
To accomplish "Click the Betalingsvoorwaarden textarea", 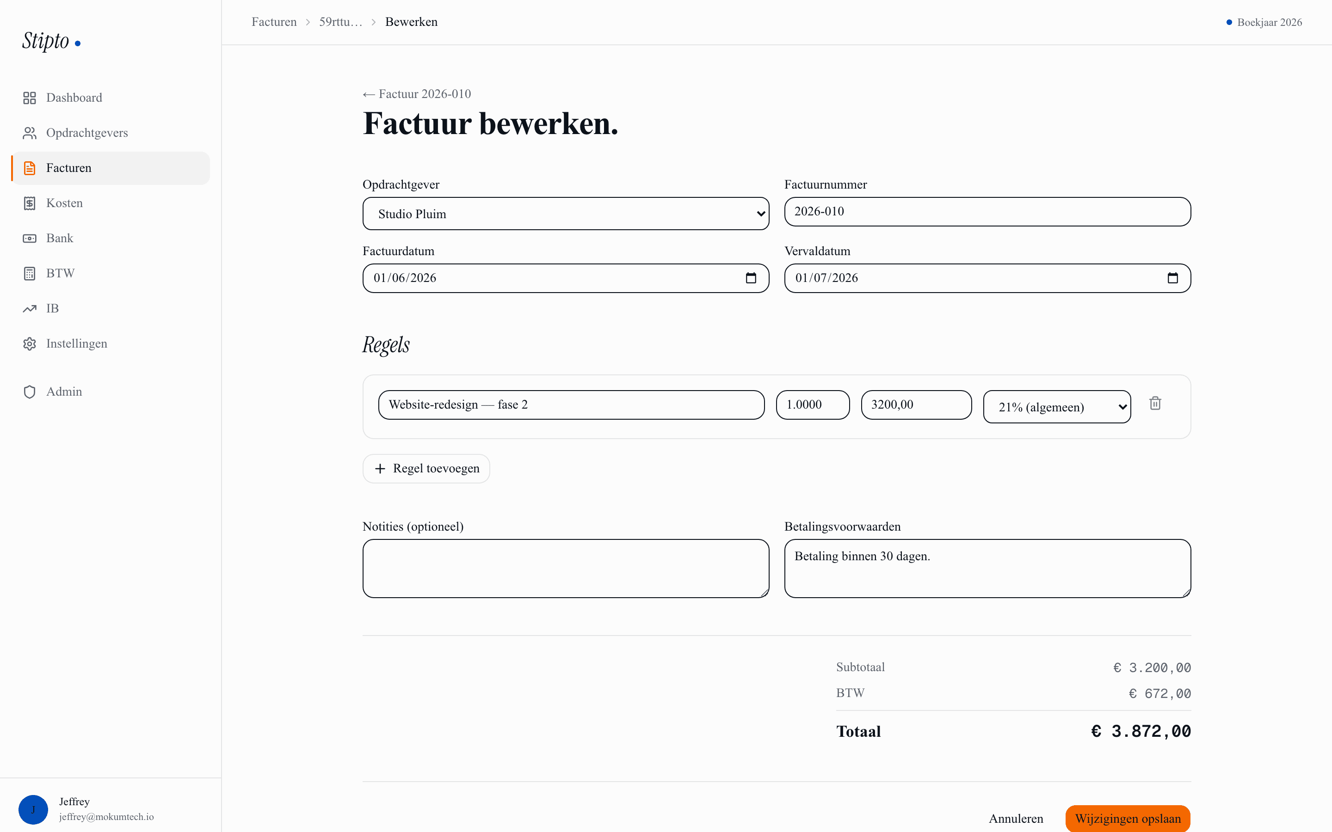I will coord(987,569).
